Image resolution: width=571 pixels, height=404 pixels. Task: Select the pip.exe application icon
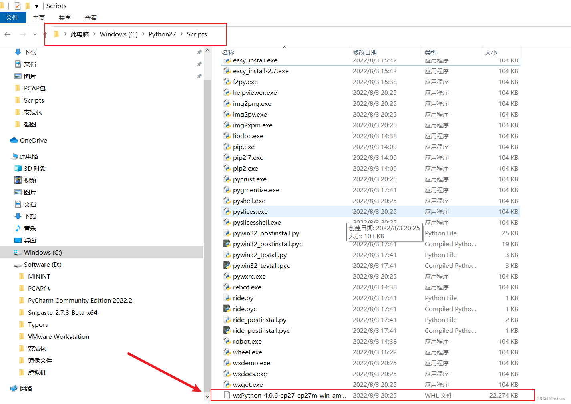(227, 147)
